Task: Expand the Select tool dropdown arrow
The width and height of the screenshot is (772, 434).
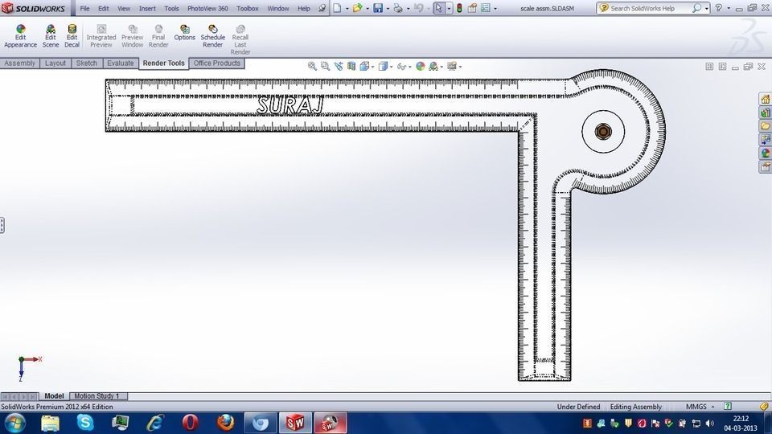Action: tap(449, 8)
